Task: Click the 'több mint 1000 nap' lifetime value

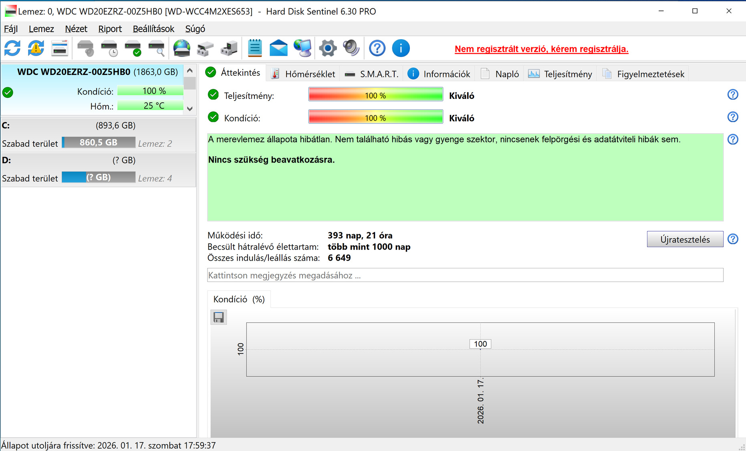Action: pos(369,247)
